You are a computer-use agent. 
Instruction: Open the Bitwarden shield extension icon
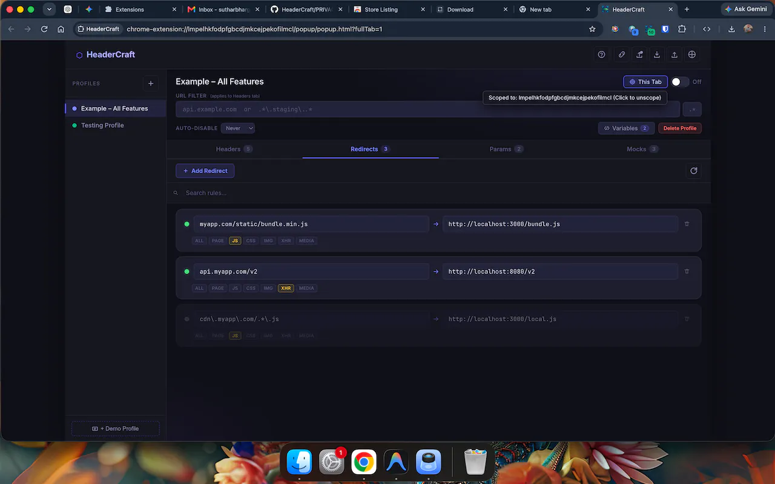pyautogui.click(x=665, y=29)
